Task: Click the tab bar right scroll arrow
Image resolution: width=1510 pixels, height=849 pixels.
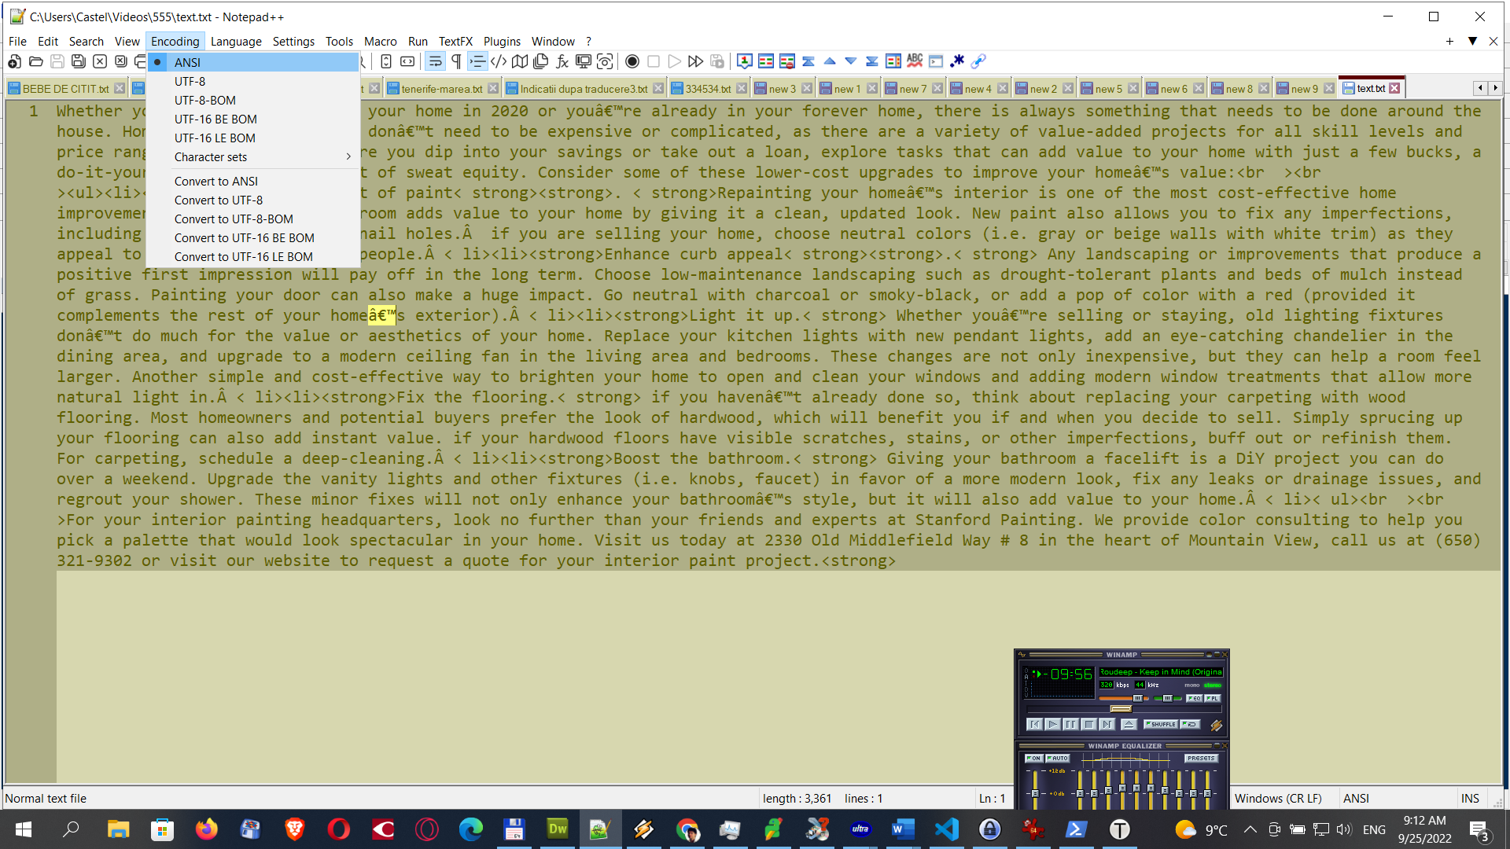Action: (x=1495, y=88)
